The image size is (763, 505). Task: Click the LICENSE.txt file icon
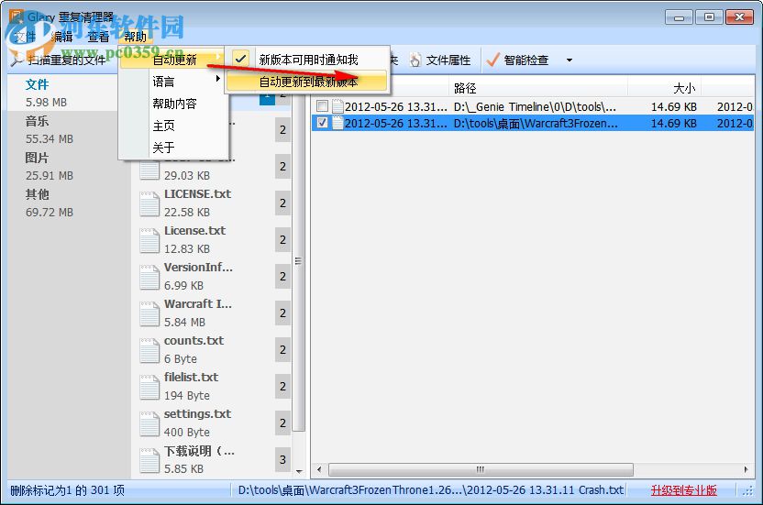pos(149,203)
